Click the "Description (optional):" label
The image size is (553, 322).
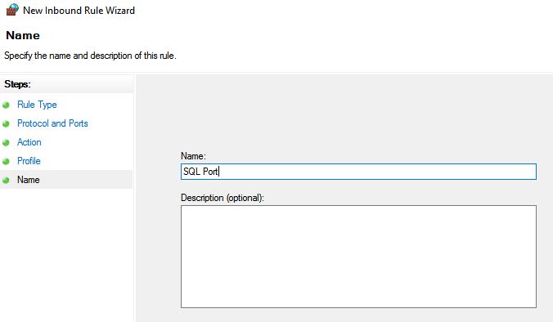click(223, 198)
